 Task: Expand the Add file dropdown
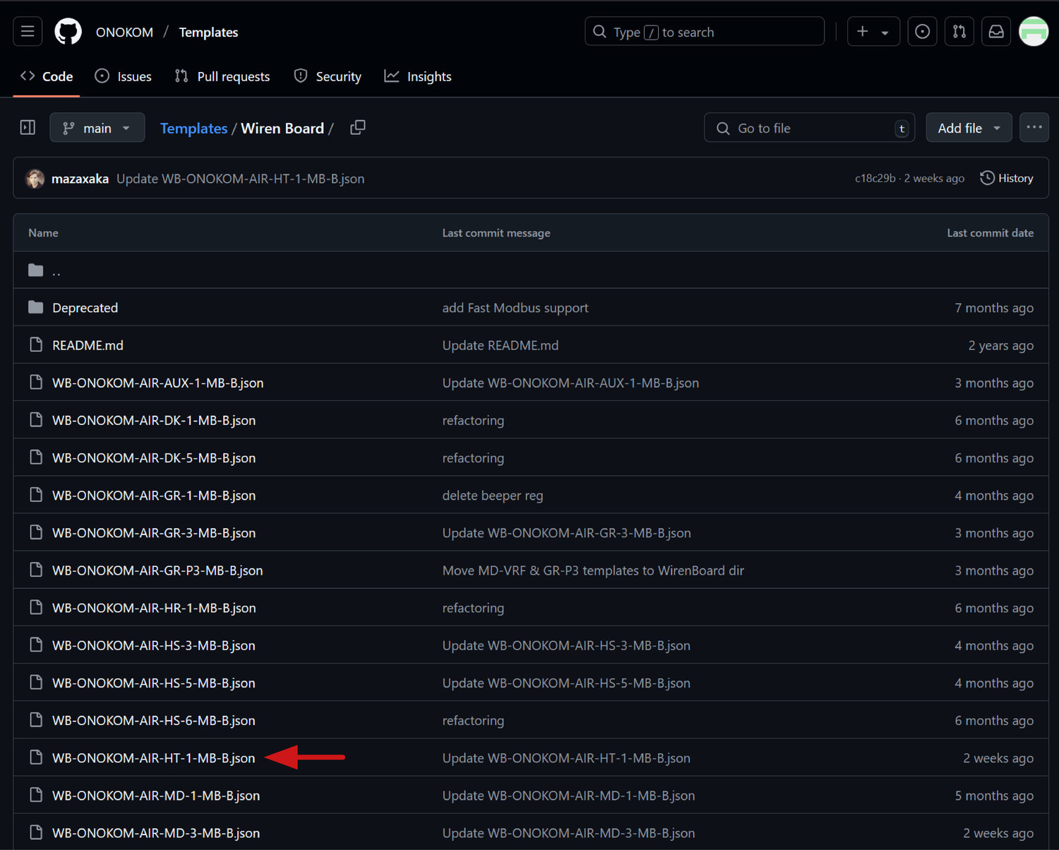click(x=969, y=128)
